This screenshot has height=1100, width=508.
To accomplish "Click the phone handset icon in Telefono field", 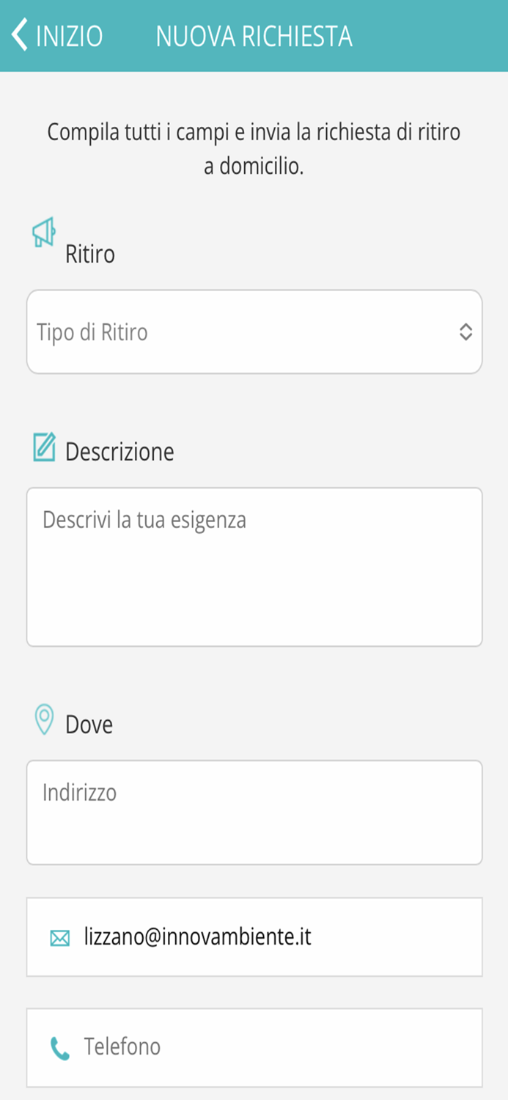I will [x=59, y=1047].
